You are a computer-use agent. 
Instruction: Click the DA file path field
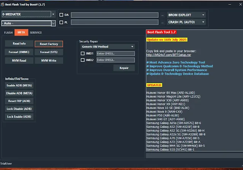click(115, 15)
